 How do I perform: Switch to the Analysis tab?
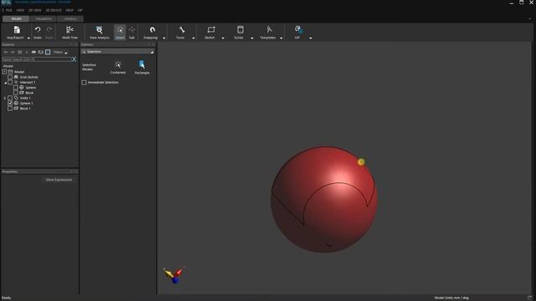70,18
